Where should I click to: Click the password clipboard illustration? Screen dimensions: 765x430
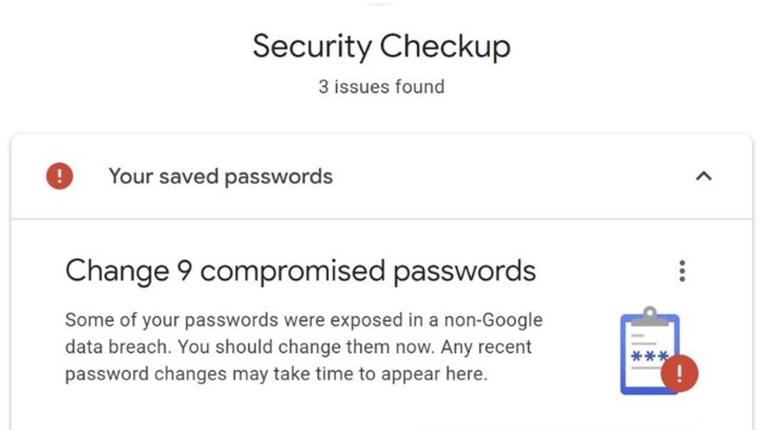pyautogui.click(x=658, y=351)
